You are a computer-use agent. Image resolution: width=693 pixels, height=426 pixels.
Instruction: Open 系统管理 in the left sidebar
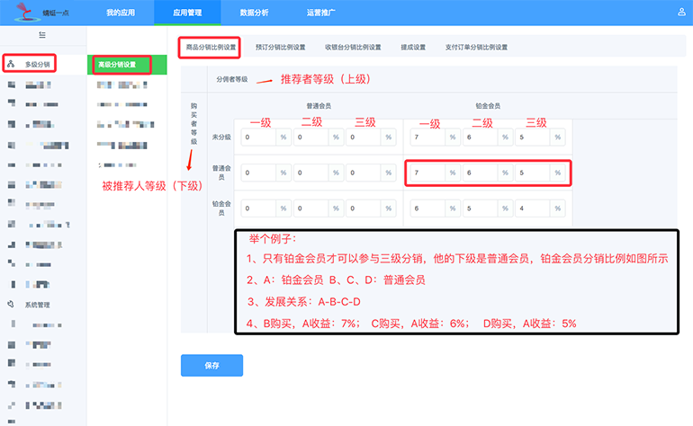37,305
